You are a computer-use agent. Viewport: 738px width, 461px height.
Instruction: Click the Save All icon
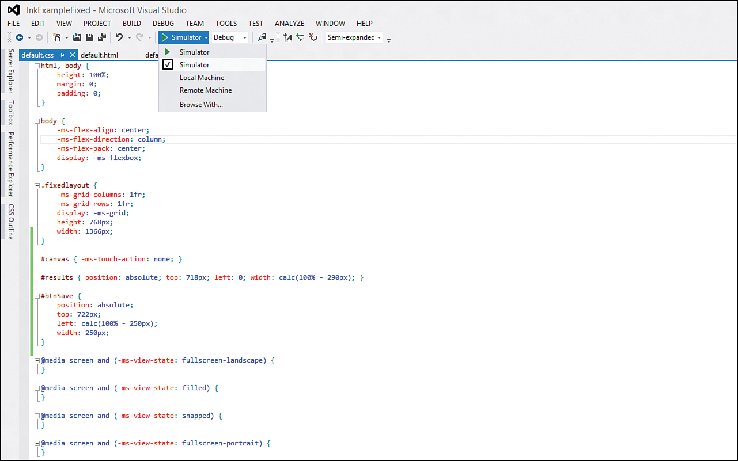[x=102, y=37]
